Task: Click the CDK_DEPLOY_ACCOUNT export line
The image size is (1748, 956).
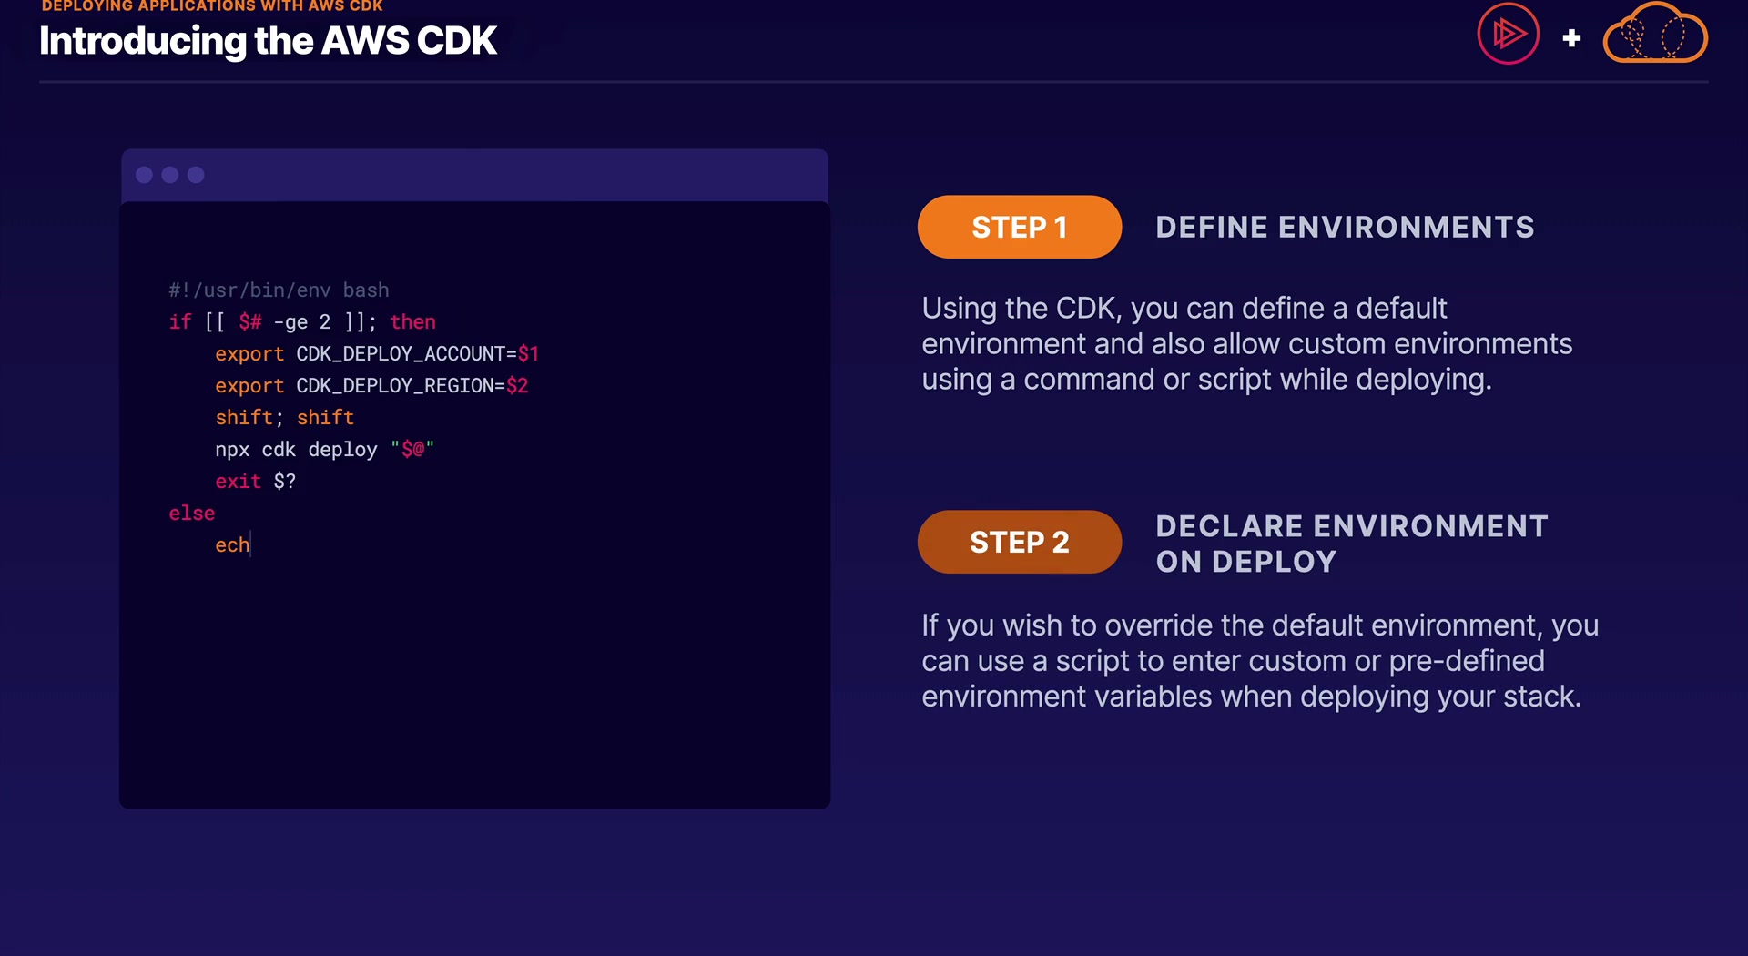Action: tap(377, 354)
